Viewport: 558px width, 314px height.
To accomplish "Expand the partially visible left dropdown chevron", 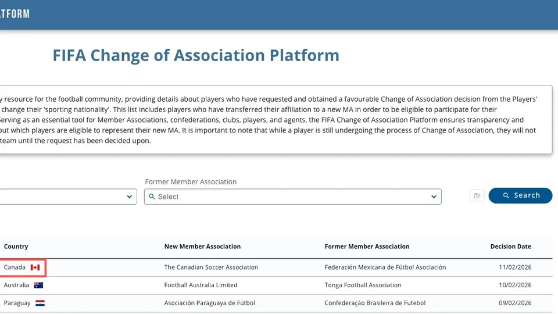I will pyautogui.click(x=129, y=197).
